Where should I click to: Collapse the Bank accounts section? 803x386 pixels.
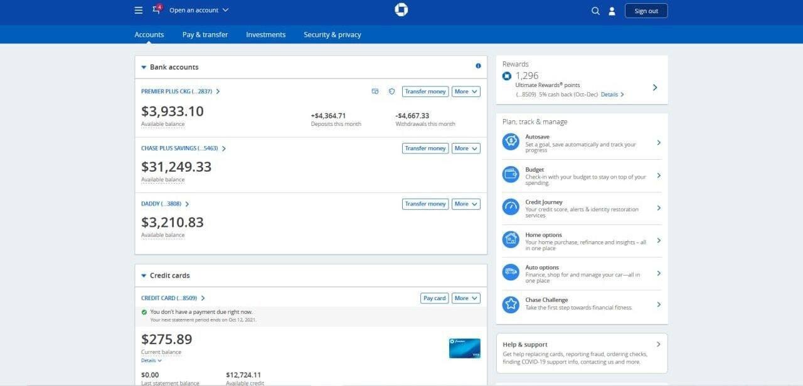(144, 67)
